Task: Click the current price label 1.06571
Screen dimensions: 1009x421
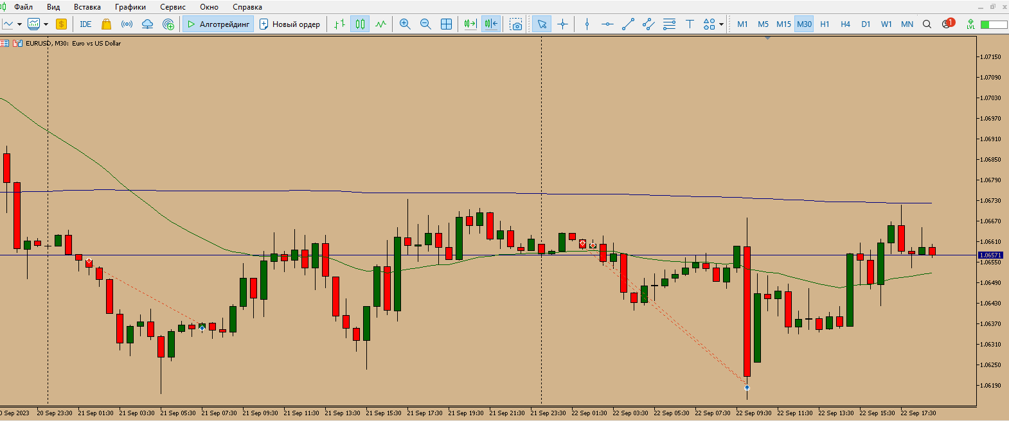Action: 990,255
